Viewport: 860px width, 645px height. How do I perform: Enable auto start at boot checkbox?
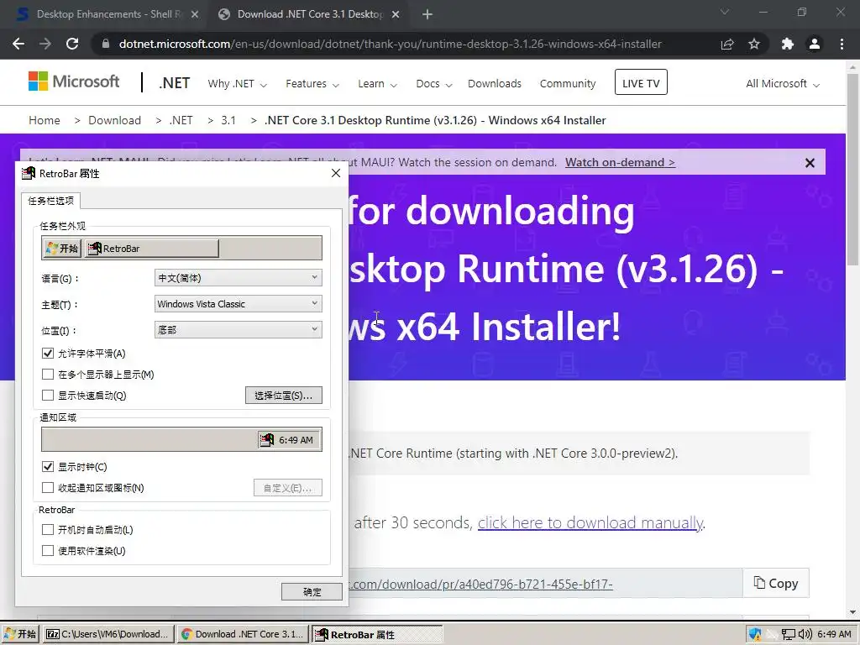click(x=48, y=530)
